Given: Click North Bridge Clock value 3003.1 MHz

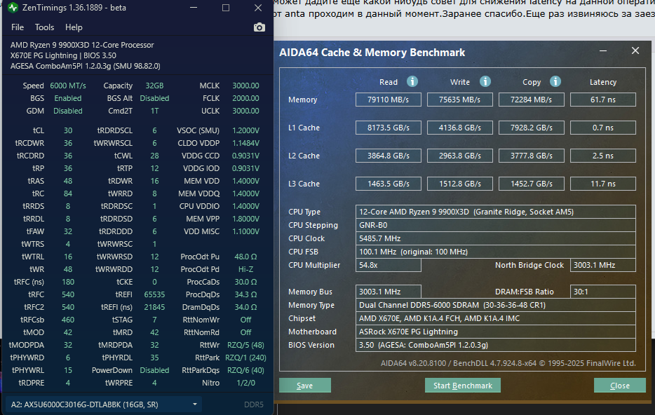Looking at the screenshot, I should point(603,265).
